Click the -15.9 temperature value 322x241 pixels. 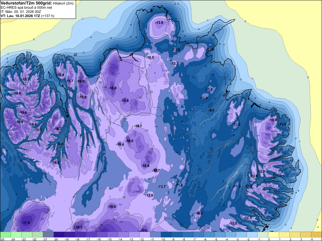(x=19, y=122)
